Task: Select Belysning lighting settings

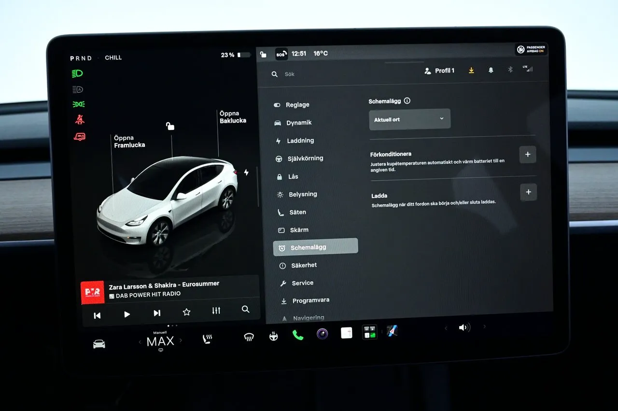Action: 296,194
